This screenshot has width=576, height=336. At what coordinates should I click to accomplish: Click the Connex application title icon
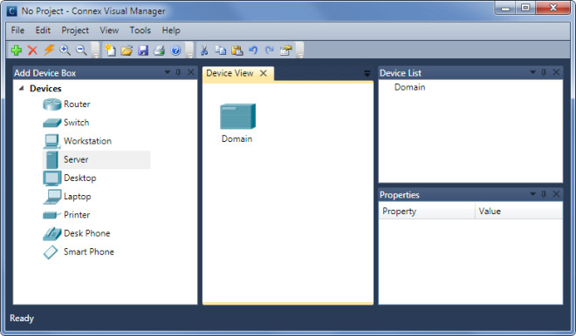point(11,11)
